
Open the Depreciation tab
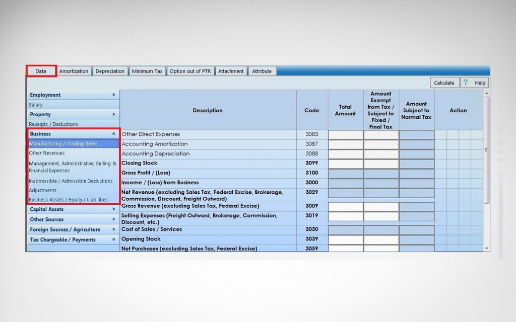coord(110,71)
